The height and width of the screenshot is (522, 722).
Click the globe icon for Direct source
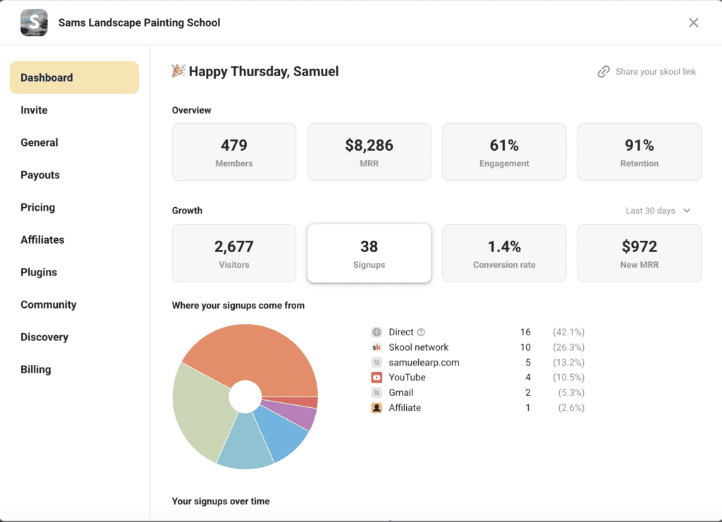point(377,333)
